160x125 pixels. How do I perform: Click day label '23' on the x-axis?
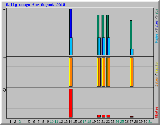[112, 122]
